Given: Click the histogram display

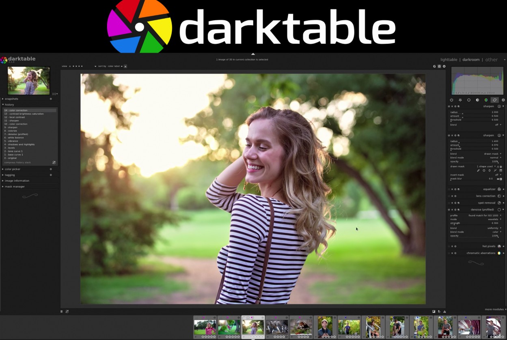Looking at the screenshot, I should [x=477, y=81].
